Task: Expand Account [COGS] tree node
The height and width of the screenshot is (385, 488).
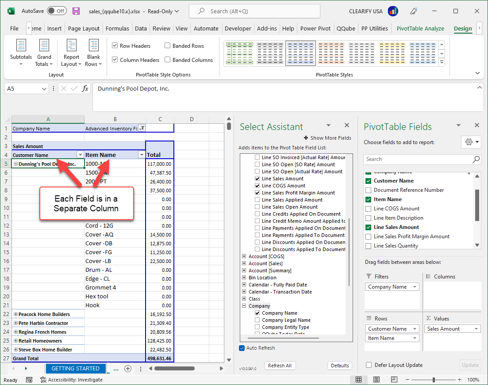Action: click(x=244, y=256)
